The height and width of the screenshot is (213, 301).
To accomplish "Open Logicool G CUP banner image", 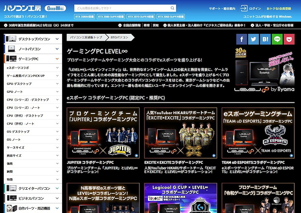I will click(x=181, y=198).
